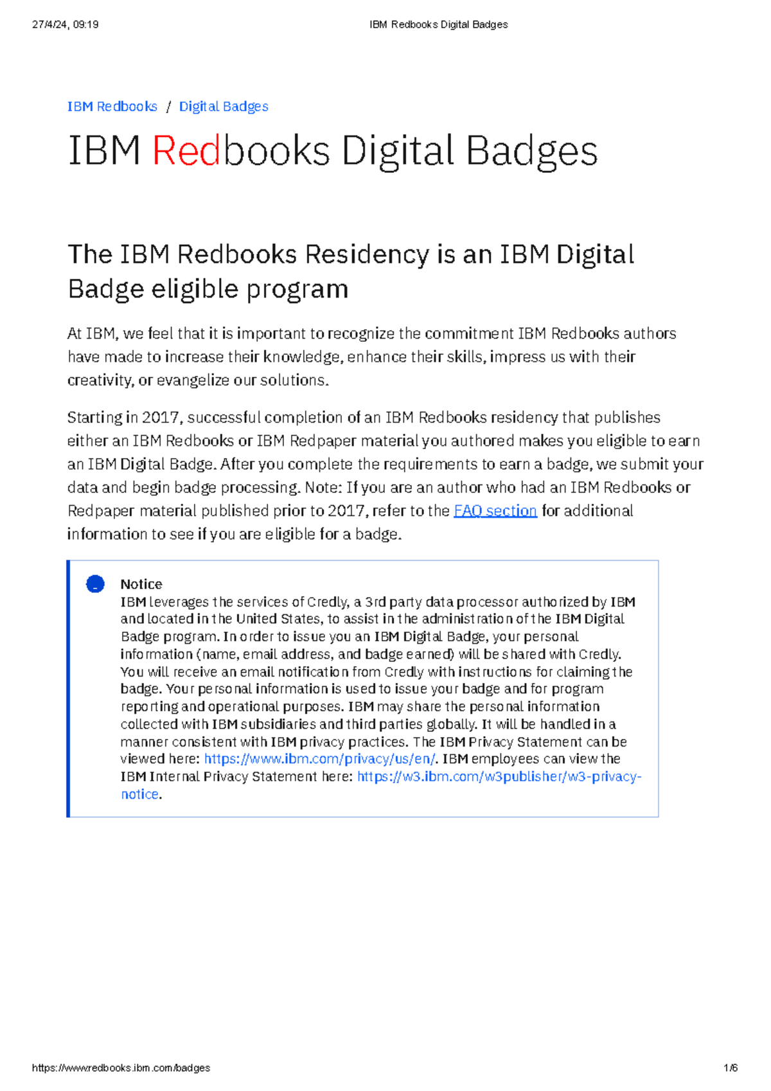The image size is (771, 1091).
Task: Click the paragraph starting 'At IBM, we feel'
Action: 372,357
